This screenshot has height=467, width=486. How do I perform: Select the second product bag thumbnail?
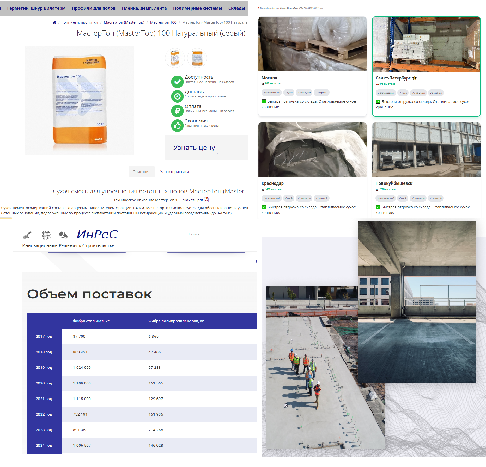[x=197, y=58]
